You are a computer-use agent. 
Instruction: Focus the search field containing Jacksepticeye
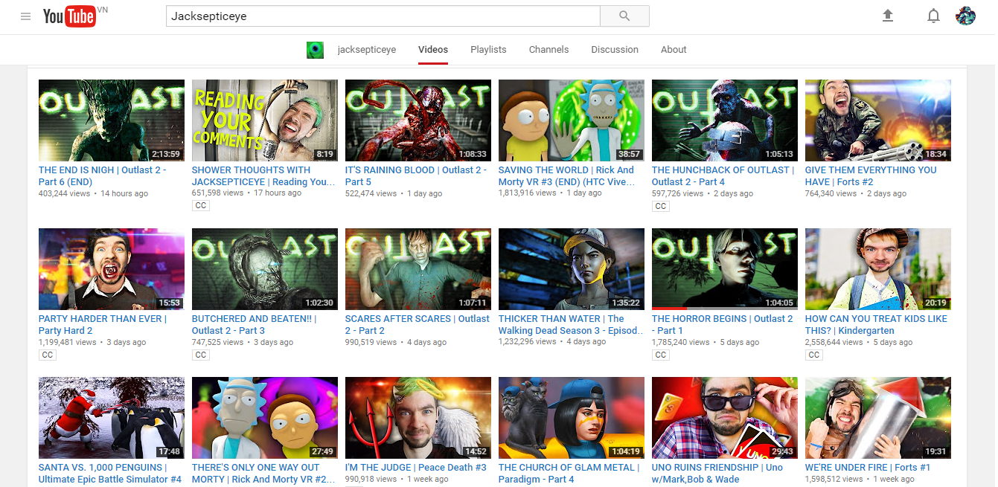383,16
